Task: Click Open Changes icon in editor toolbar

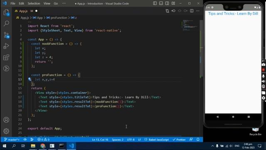Action: pyautogui.click(x=167, y=11)
